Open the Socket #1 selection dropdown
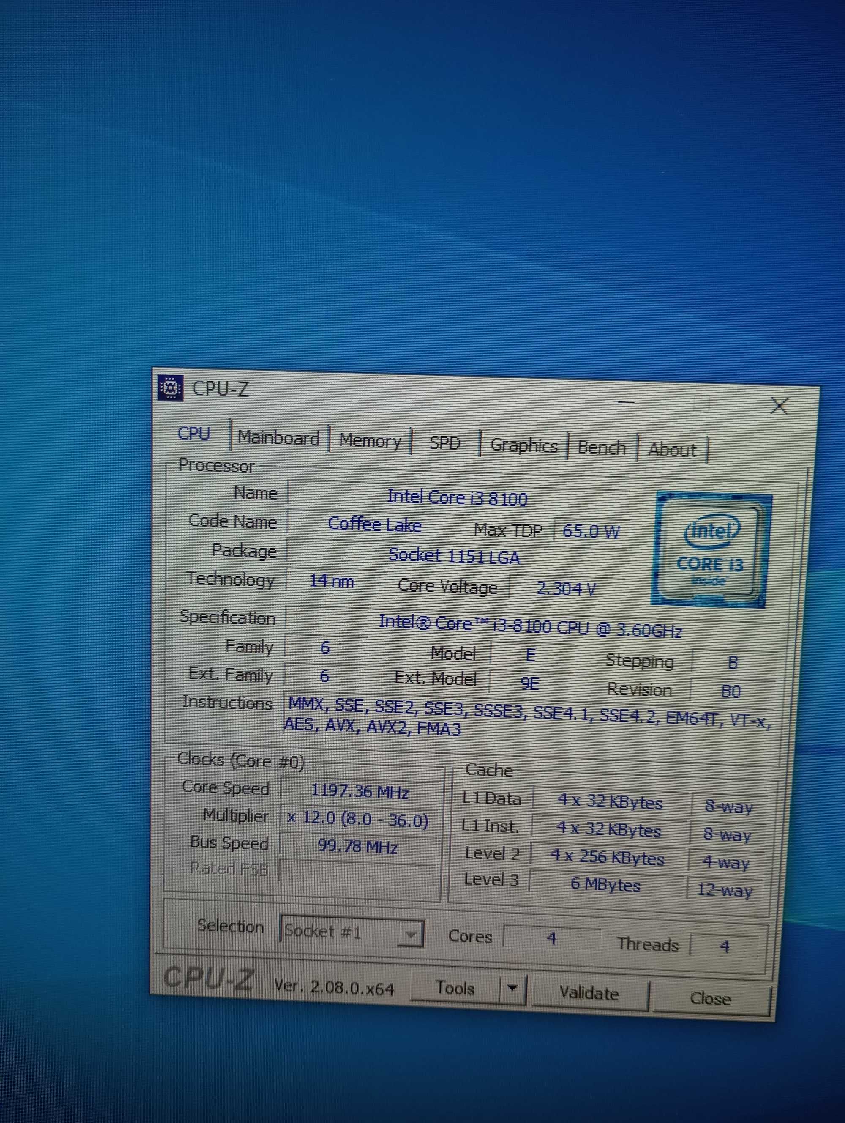 click(x=352, y=931)
